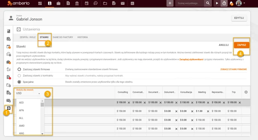Open the sidebar dollar bill icon with red badge
Screen dimensions: 258x140
(x=9, y=77)
